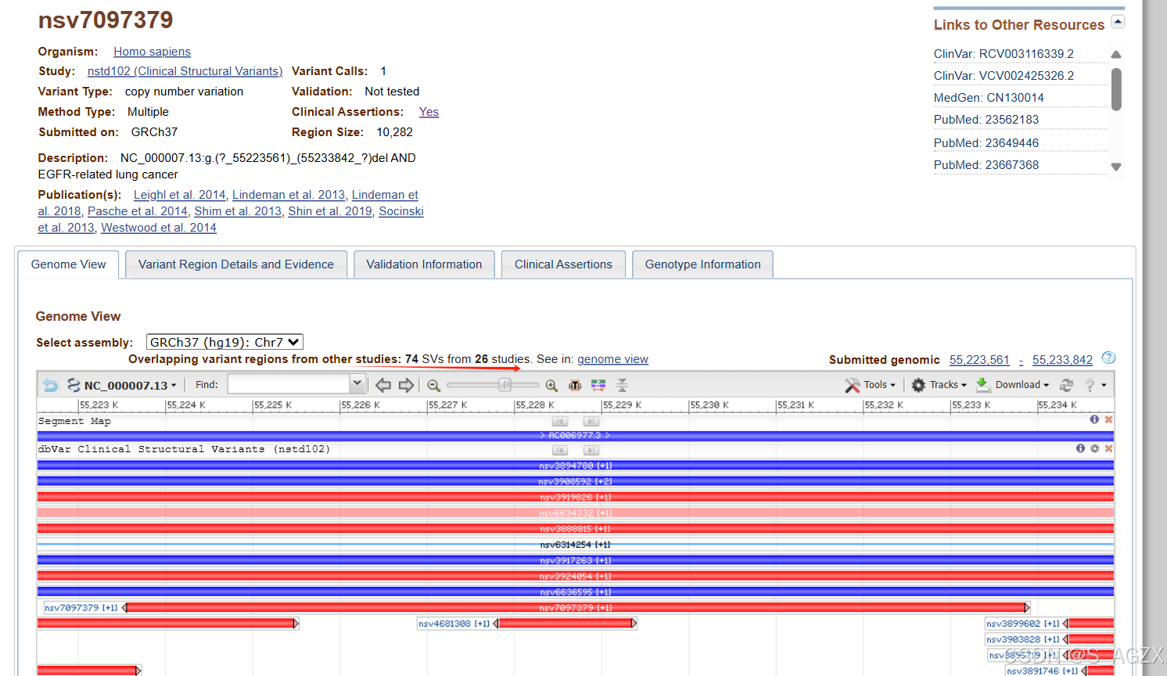Click submitted genomic end 55,233,842
Screen dimensions: 1167x676
pos(1062,360)
